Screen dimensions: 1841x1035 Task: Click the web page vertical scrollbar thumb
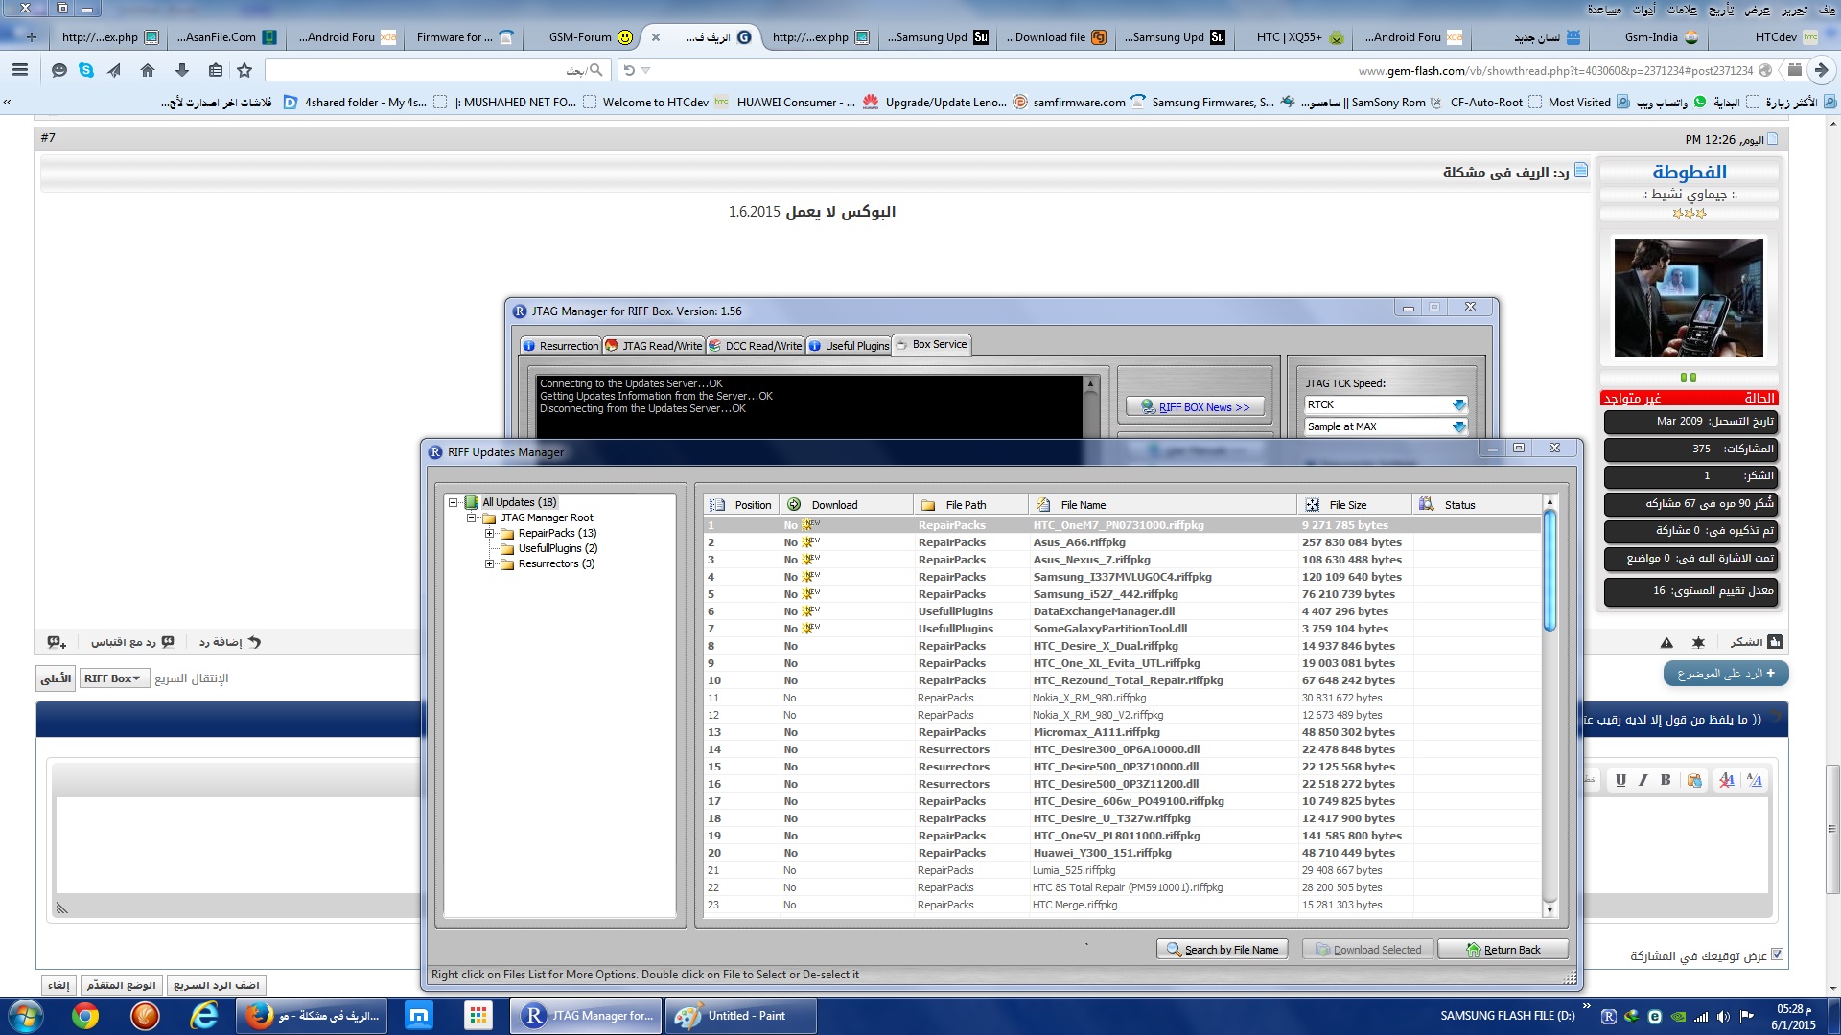tap(1832, 829)
